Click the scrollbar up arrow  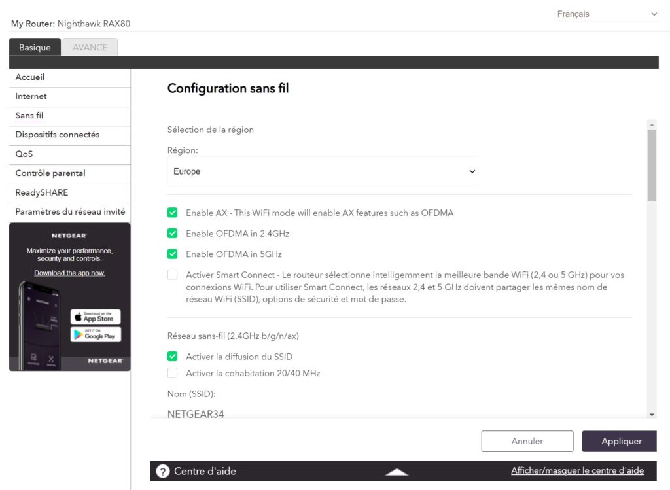(652, 125)
